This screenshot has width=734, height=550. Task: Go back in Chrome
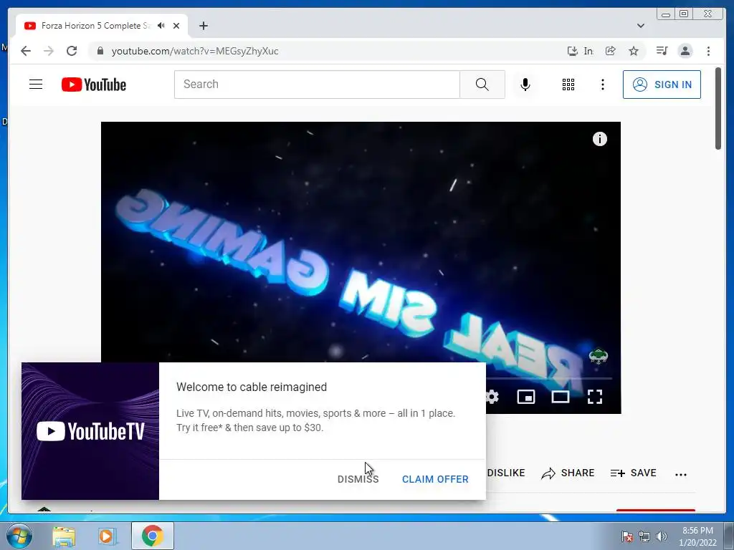[x=26, y=51]
